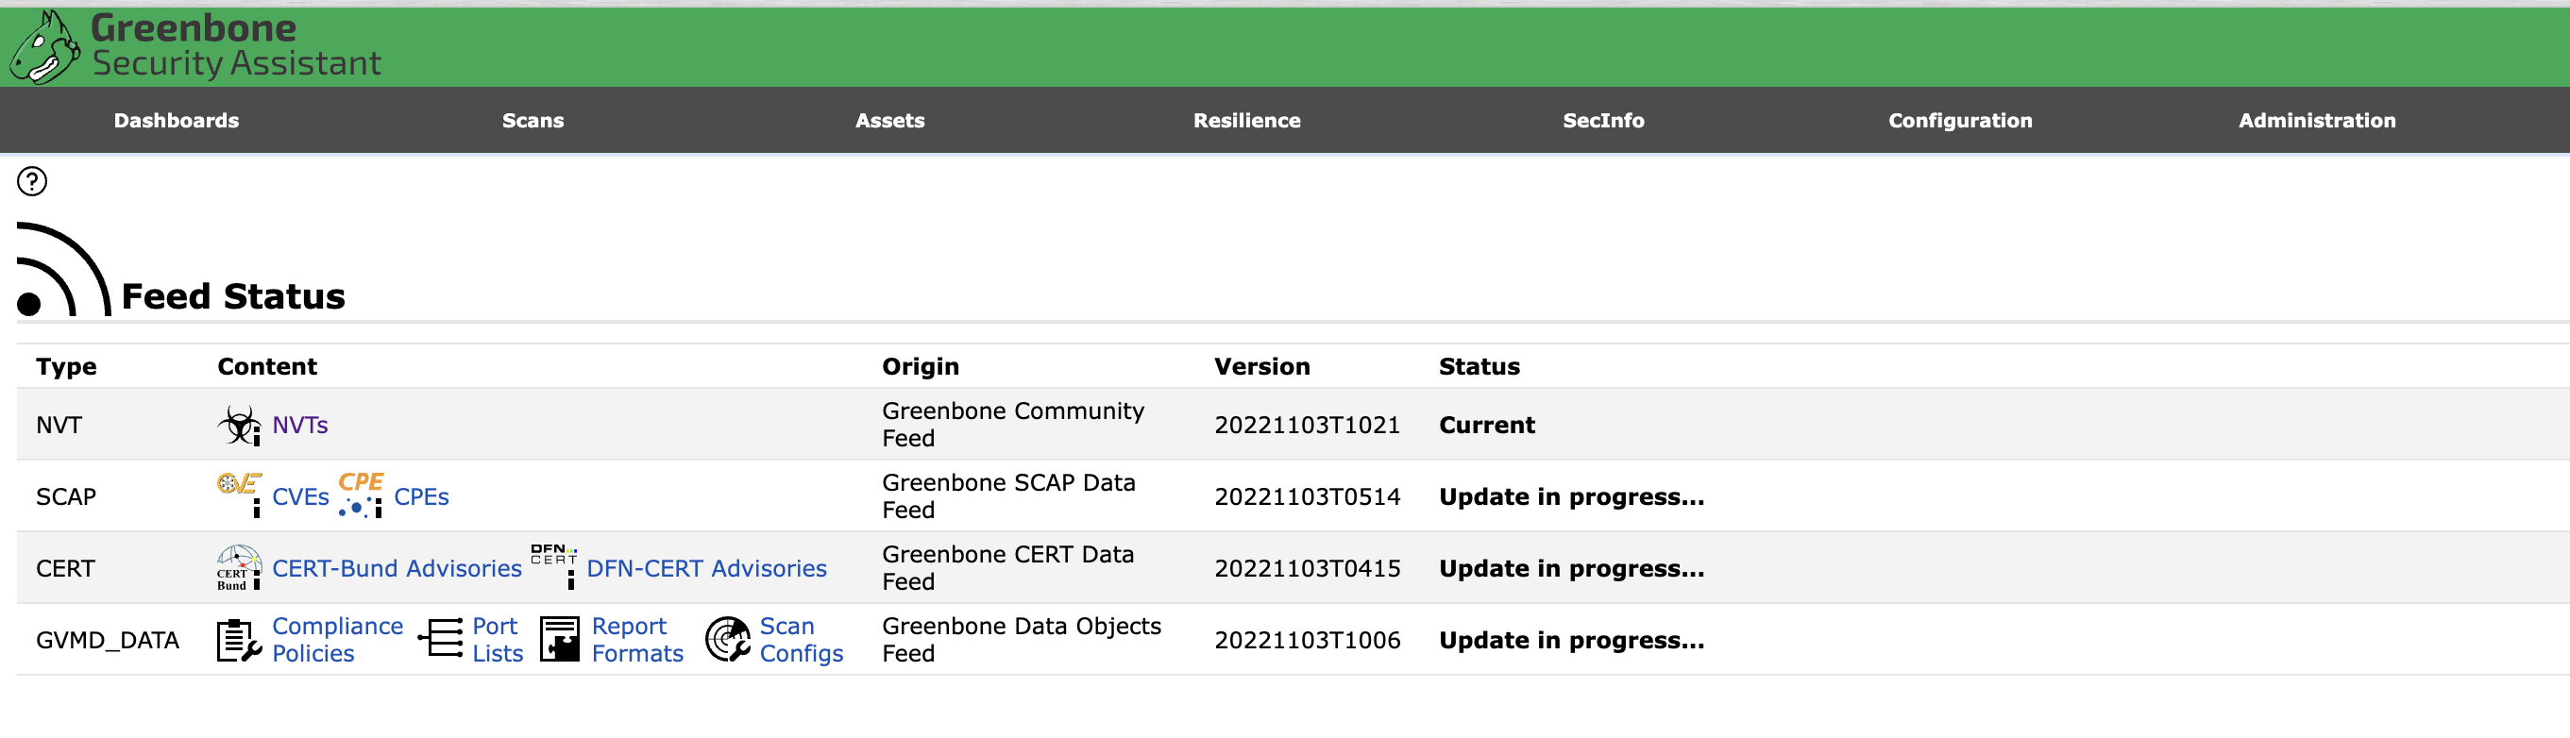Click the Status column header
Screen dimensions: 2570x738
(1479, 367)
